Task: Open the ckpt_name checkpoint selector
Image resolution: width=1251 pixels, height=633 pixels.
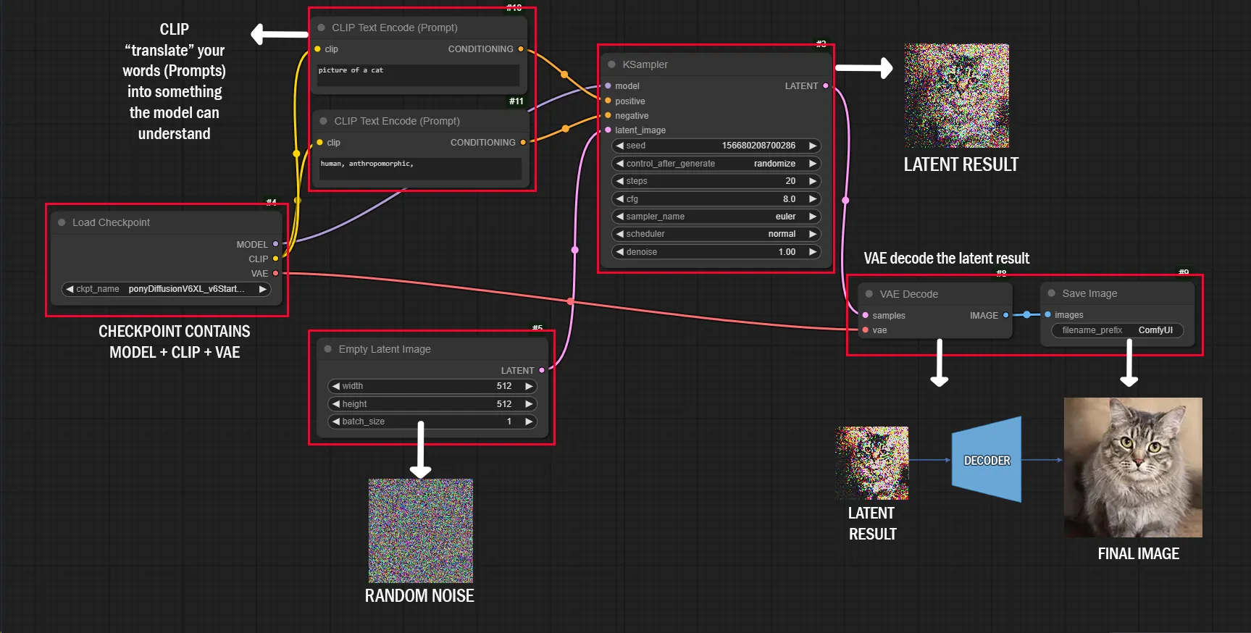Action: tap(167, 289)
